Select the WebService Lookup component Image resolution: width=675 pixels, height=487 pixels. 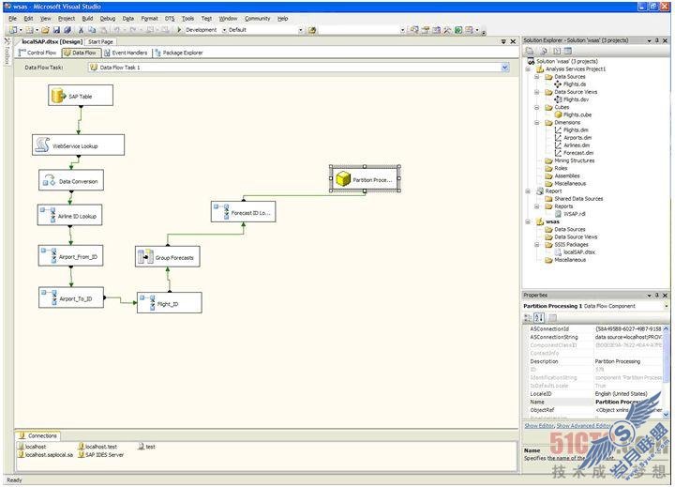pos(78,145)
